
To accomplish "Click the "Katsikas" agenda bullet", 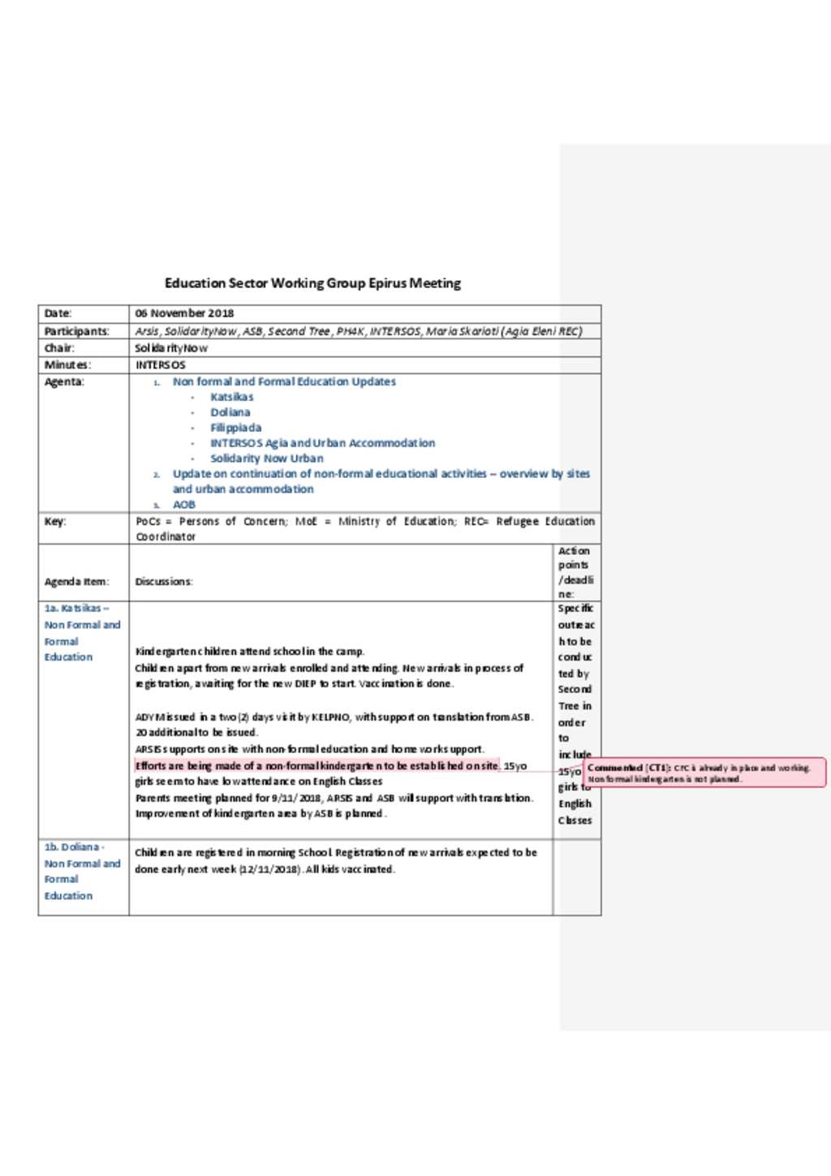I will [x=232, y=397].
